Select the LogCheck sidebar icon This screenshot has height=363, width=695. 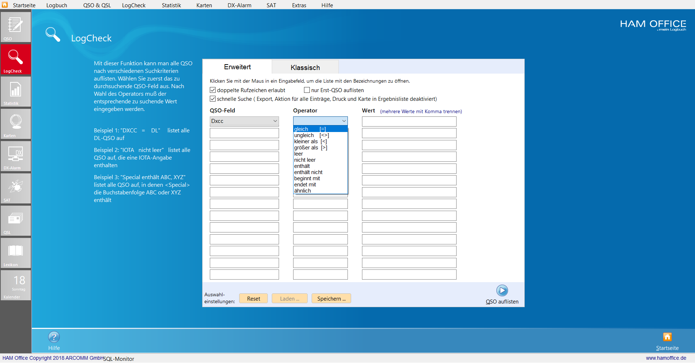[16, 59]
